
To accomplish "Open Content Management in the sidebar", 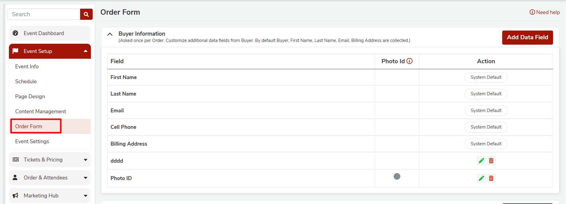I will [x=41, y=111].
